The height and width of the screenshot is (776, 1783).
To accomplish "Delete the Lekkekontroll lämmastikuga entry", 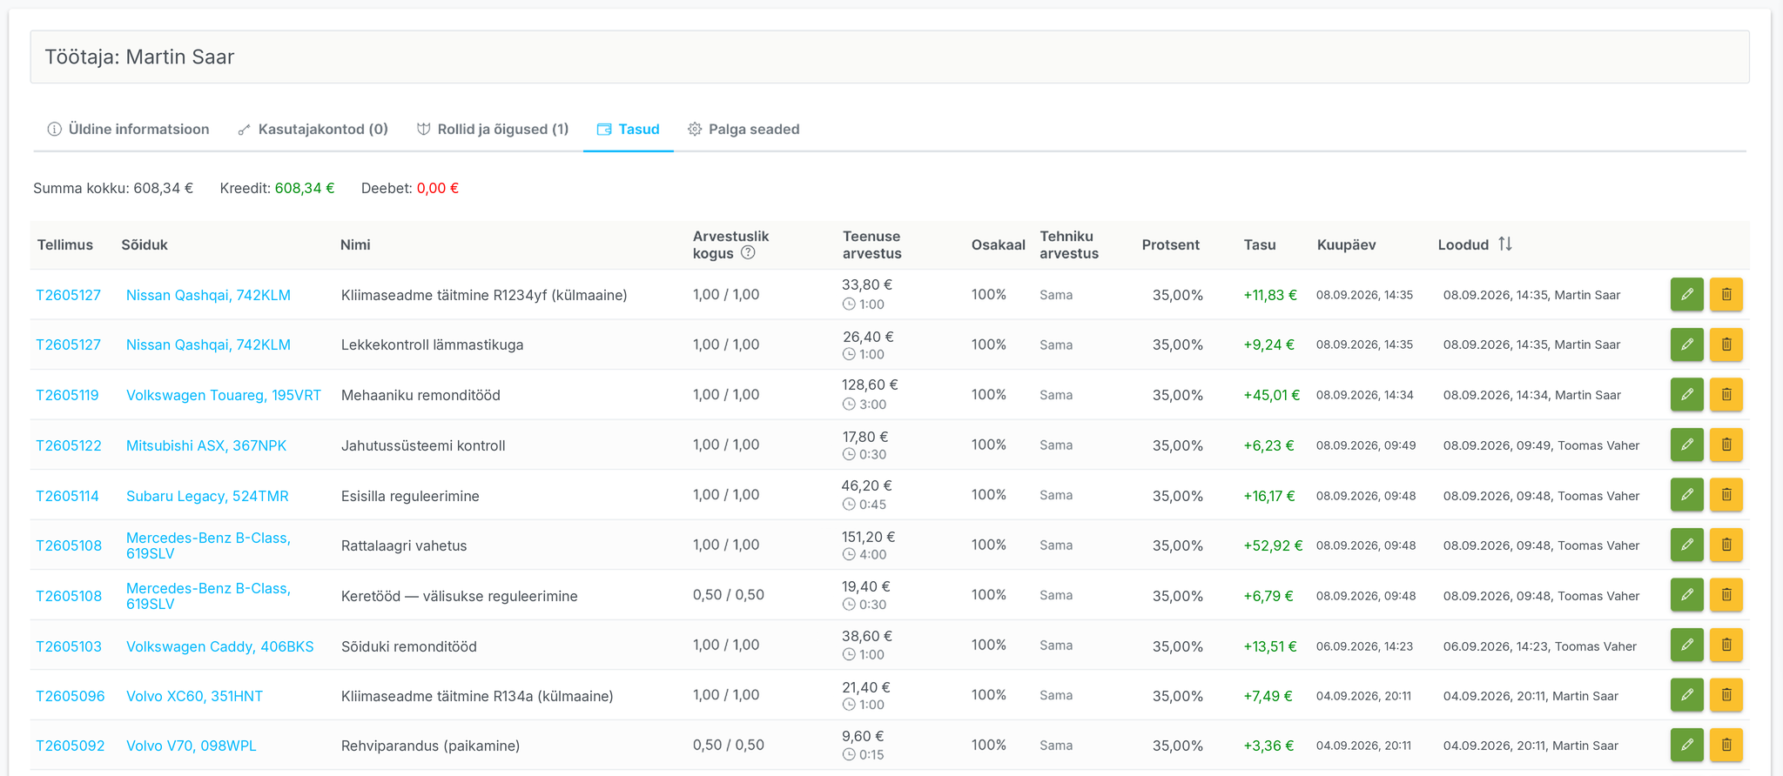I will (1726, 345).
